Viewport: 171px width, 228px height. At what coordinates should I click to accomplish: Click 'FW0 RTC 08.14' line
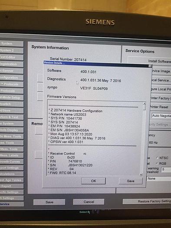pyautogui.click(x=63, y=173)
